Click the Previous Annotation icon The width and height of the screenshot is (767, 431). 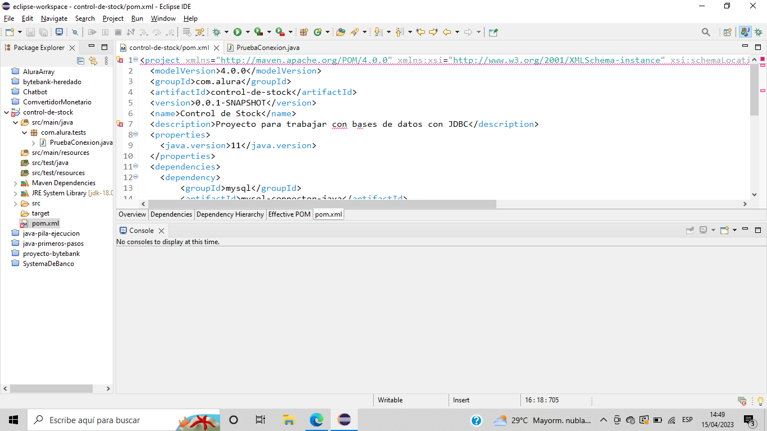[x=400, y=33]
